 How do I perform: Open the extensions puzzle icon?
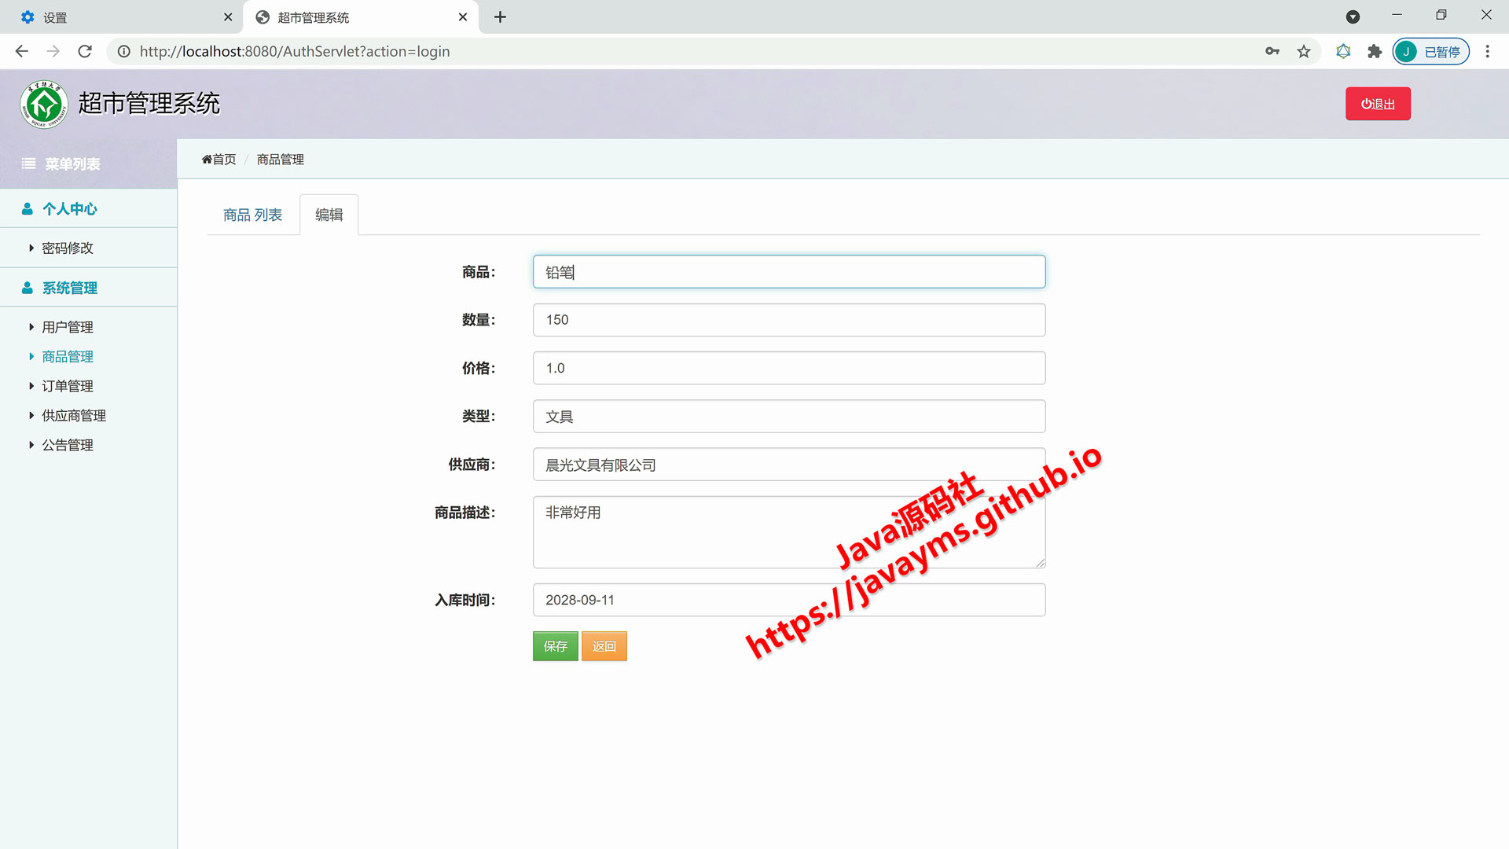1375,51
